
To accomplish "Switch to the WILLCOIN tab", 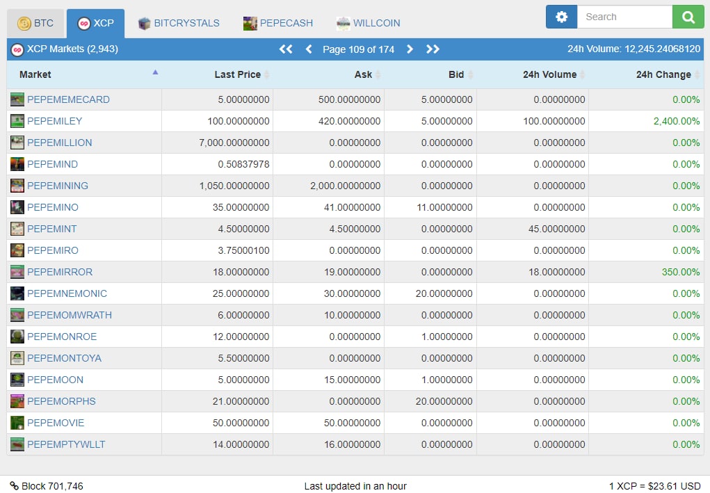I will coord(368,23).
